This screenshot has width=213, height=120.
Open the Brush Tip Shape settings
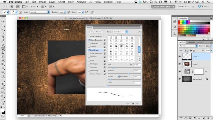(96, 37)
